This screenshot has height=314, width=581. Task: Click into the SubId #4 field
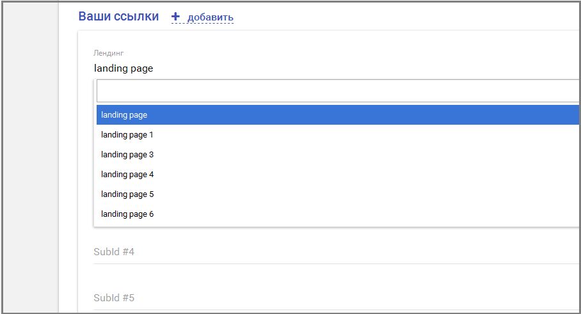(336, 252)
